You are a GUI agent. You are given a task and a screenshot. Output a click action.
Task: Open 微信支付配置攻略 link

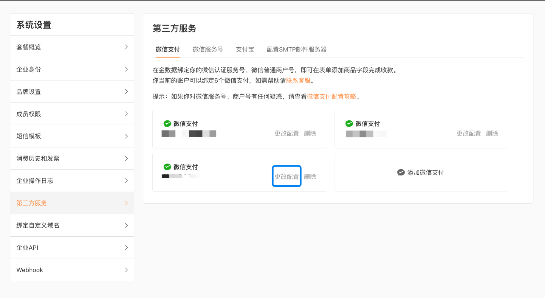pyautogui.click(x=332, y=97)
